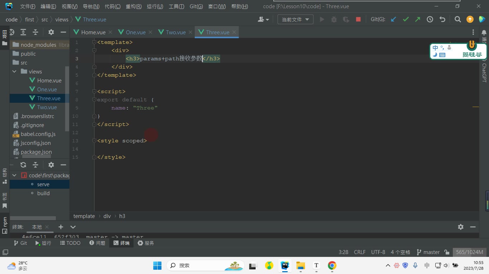The image size is (489, 274).
Task: Switch to the Two.vue editor tab
Action: pyautogui.click(x=175, y=32)
